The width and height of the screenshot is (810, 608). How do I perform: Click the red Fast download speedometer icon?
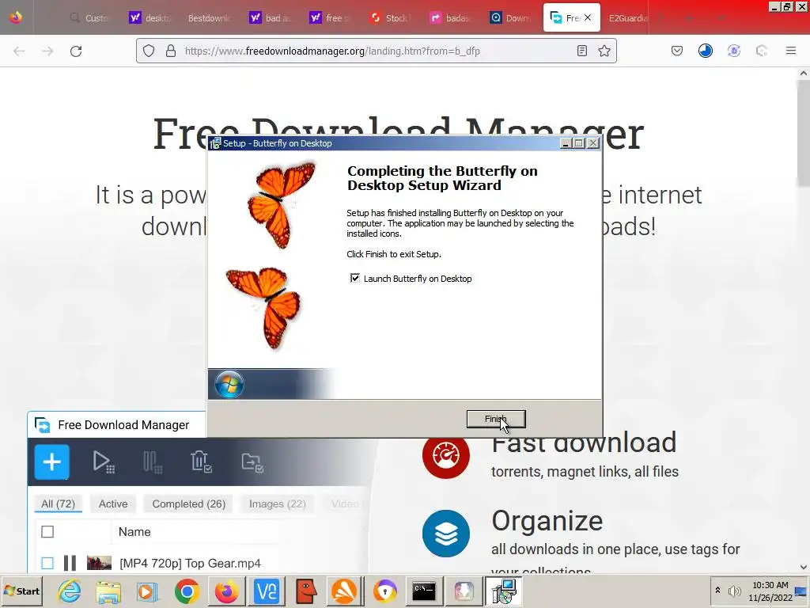coord(446,455)
